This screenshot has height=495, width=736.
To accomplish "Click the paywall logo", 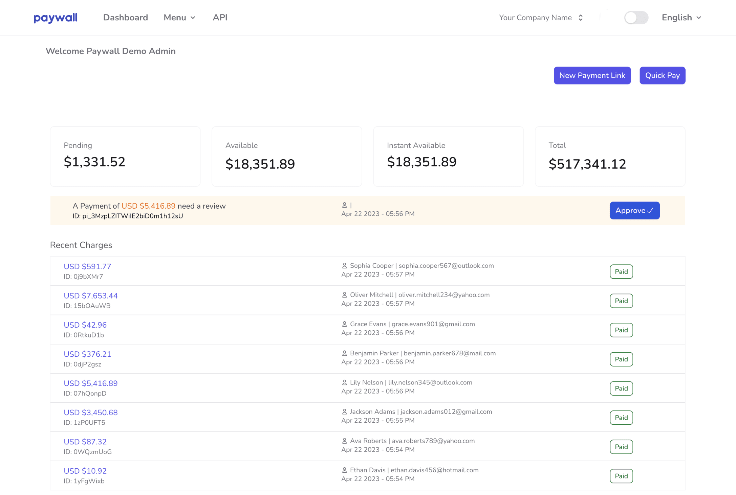I will tap(56, 18).
